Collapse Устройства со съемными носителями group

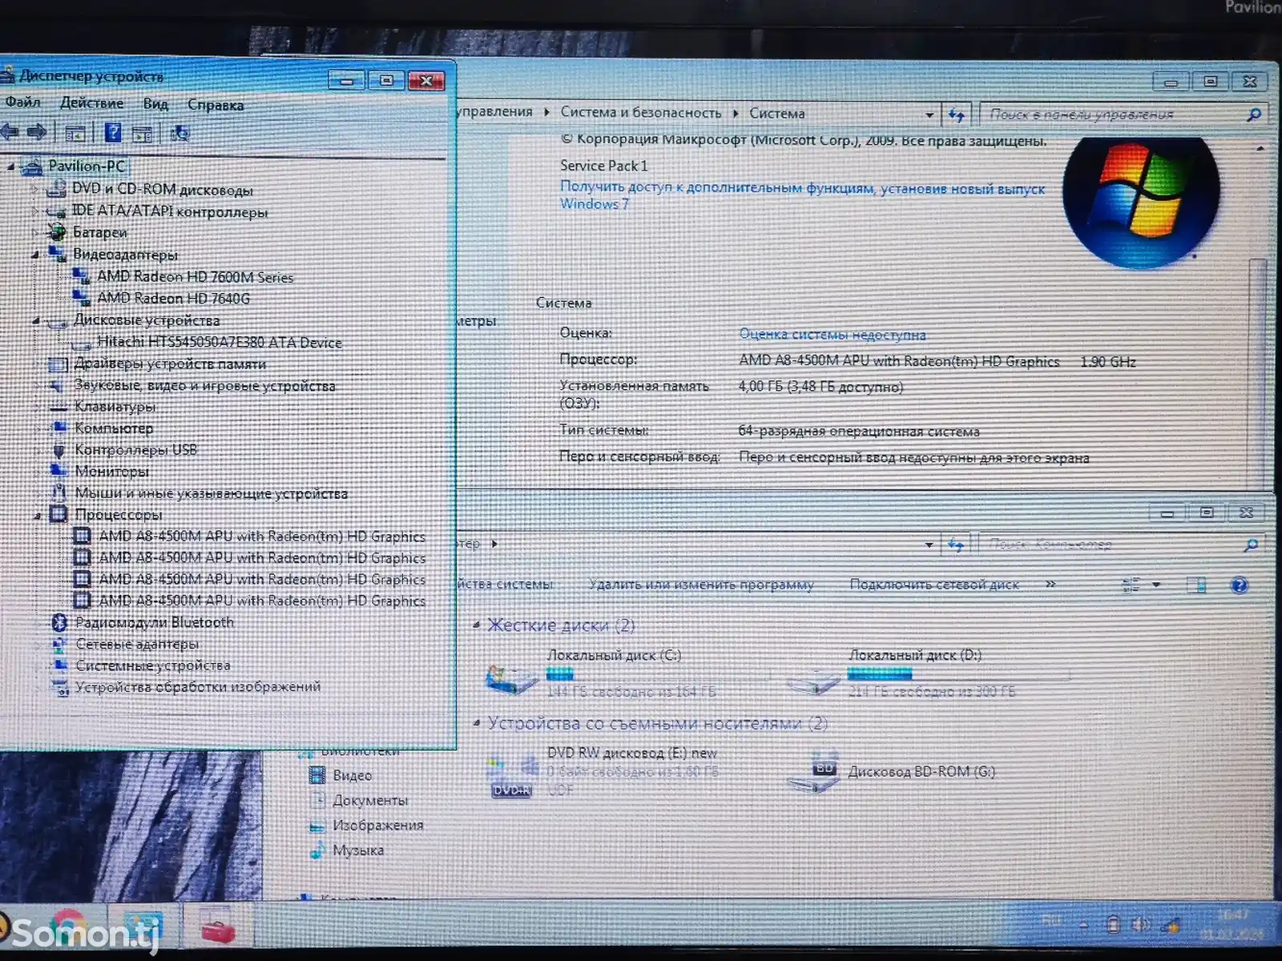coord(477,723)
